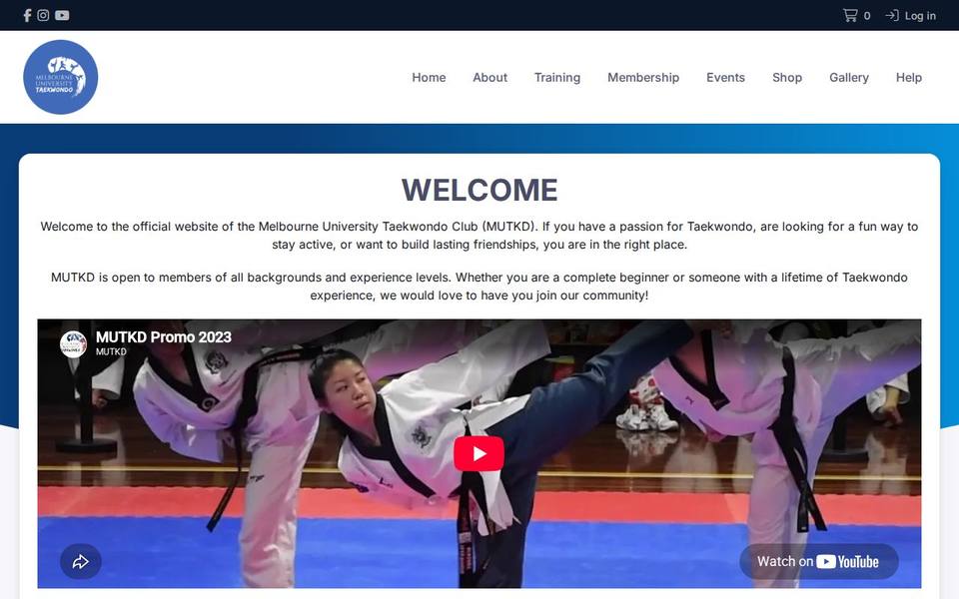Open the Facebook social link icon
Image resolution: width=959 pixels, height=599 pixels.
pyautogui.click(x=27, y=15)
